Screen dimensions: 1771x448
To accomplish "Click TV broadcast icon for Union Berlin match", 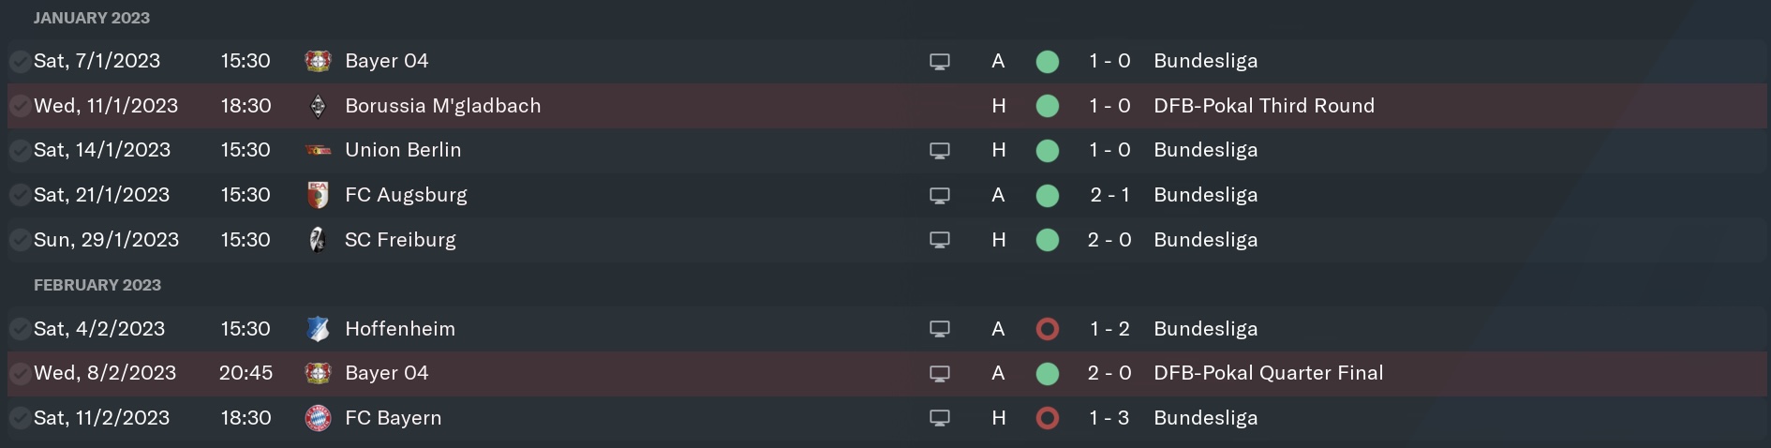I will click(940, 151).
